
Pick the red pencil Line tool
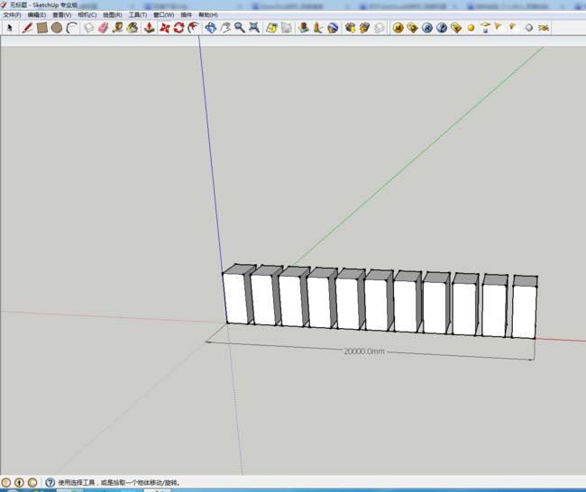coord(27,28)
